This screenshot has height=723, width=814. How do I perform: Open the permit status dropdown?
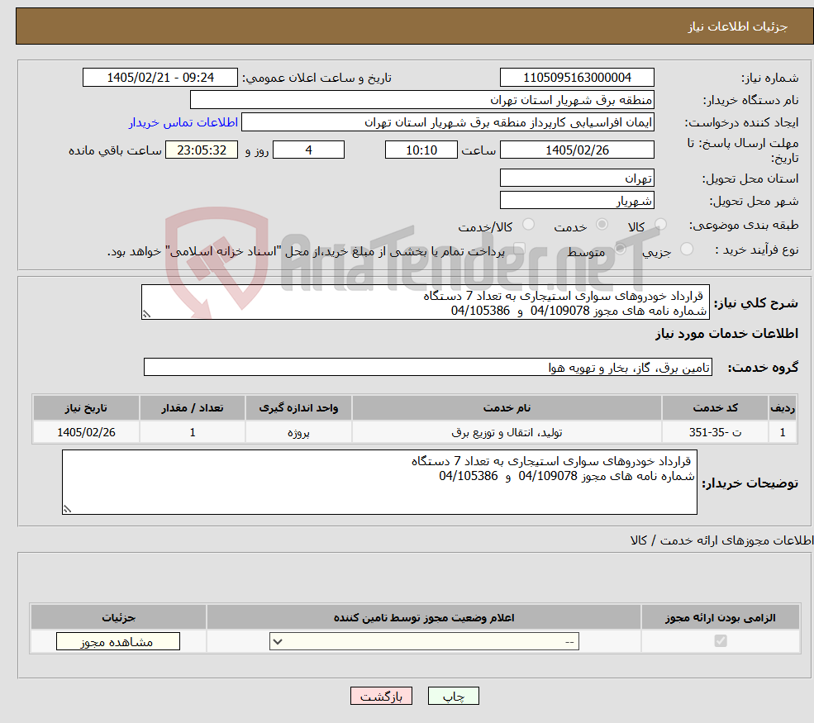point(424,641)
